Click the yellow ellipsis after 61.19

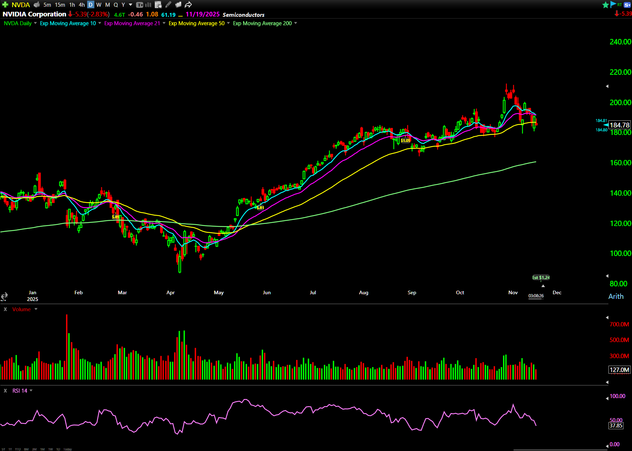[x=181, y=15]
